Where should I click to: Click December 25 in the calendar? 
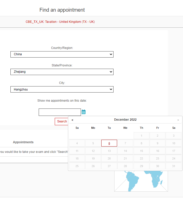click(77, 166)
